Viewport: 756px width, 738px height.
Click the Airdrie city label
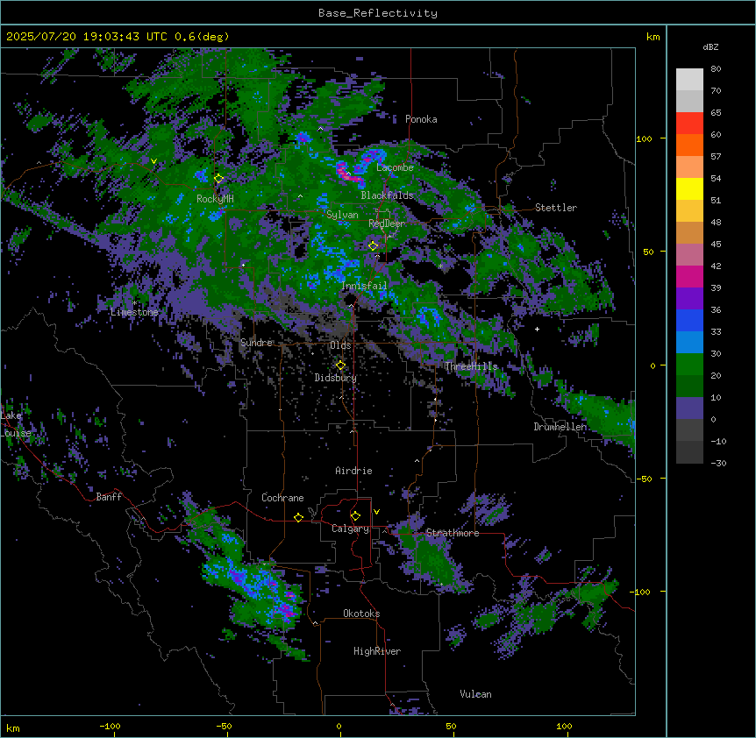pyautogui.click(x=353, y=471)
